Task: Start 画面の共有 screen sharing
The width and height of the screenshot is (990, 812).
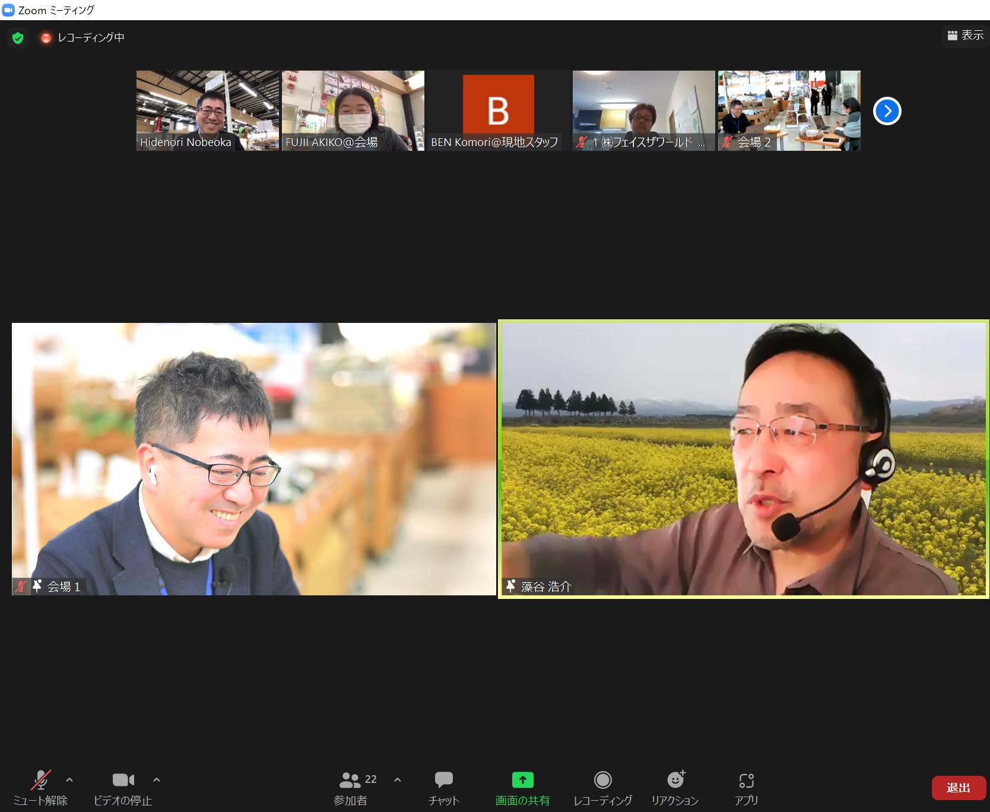Action: pyautogui.click(x=523, y=788)
